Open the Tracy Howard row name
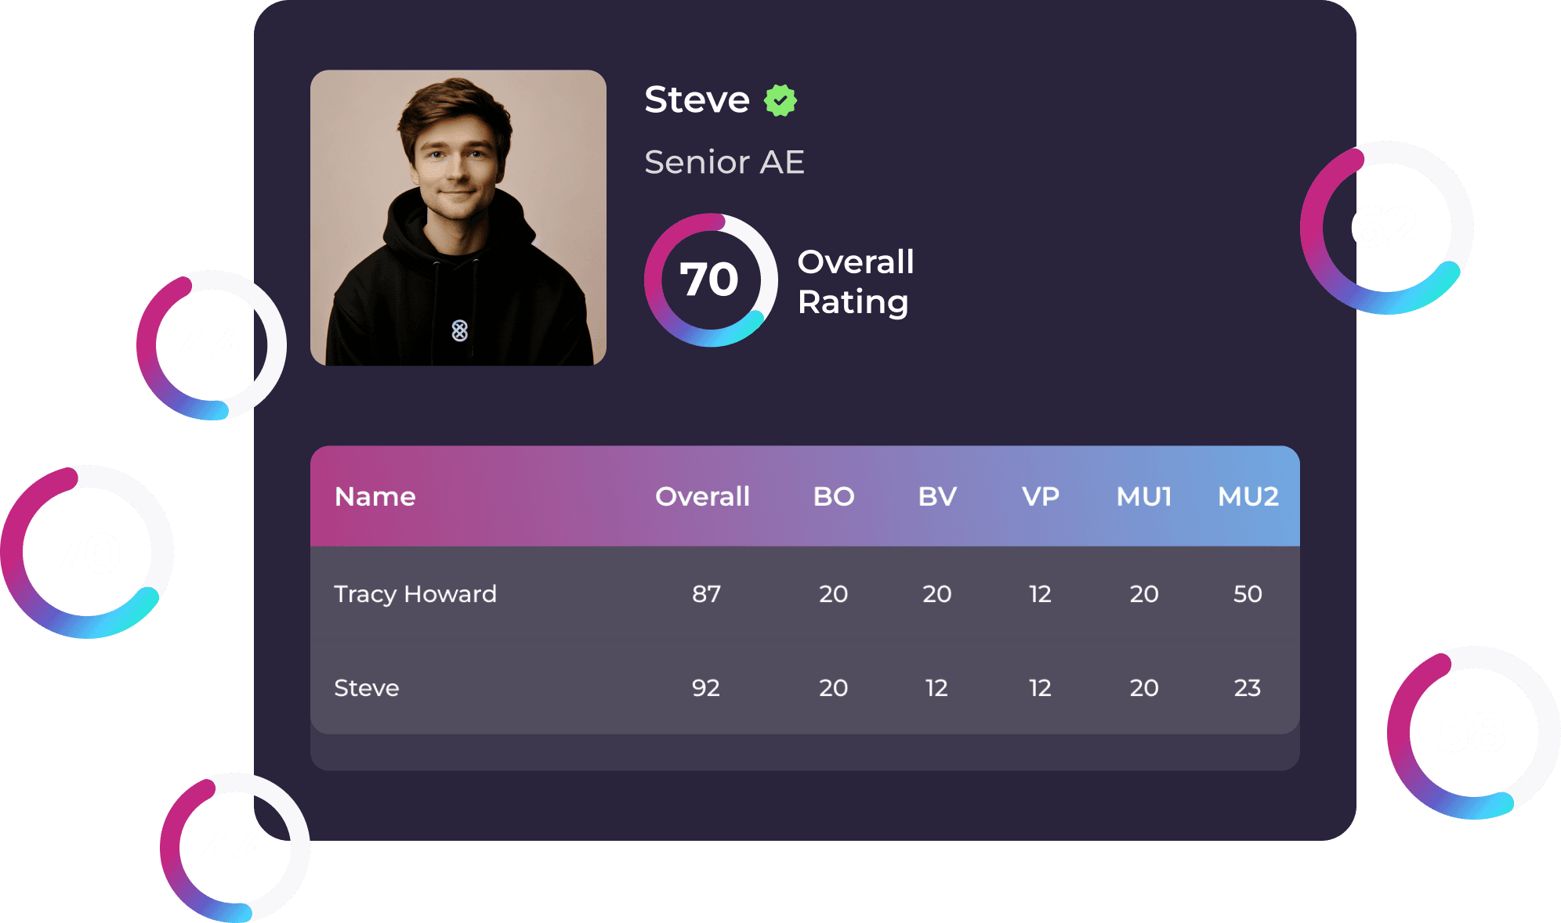Viewport: 1561px width, 923px height. click(x=415, y=594)
